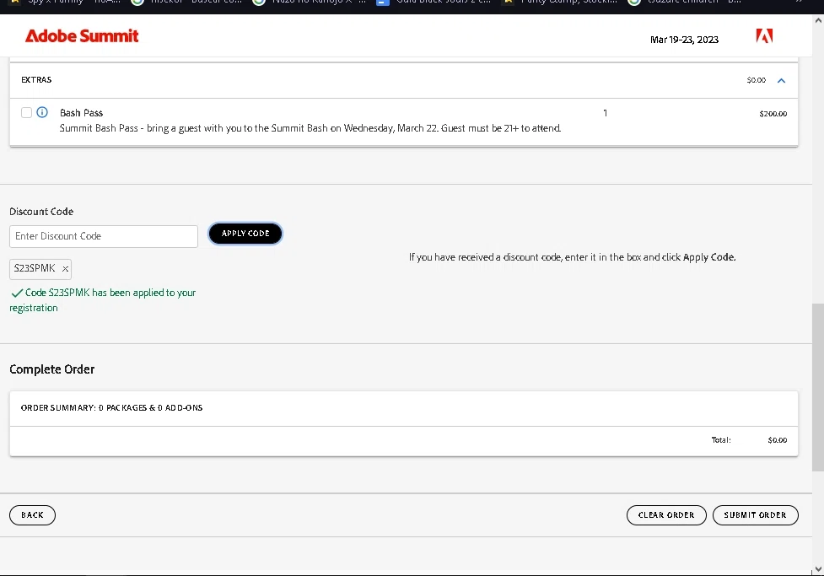Click the discount code instruction text

click(573, 257)
